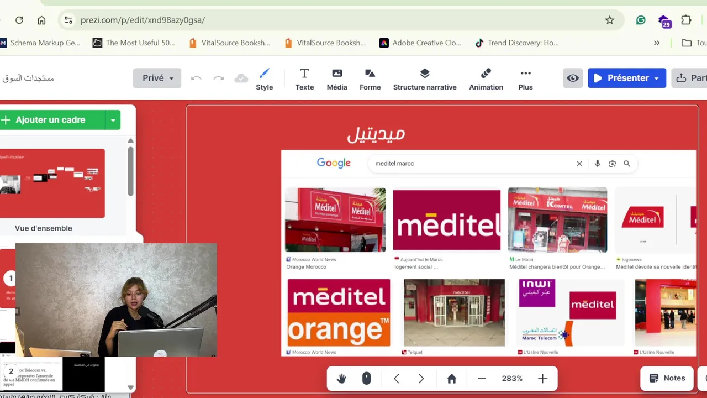Image resolution: width=707 pixels, height=398 pixels.
Task: Zoom out with the minus button
Action: (482, 379)
